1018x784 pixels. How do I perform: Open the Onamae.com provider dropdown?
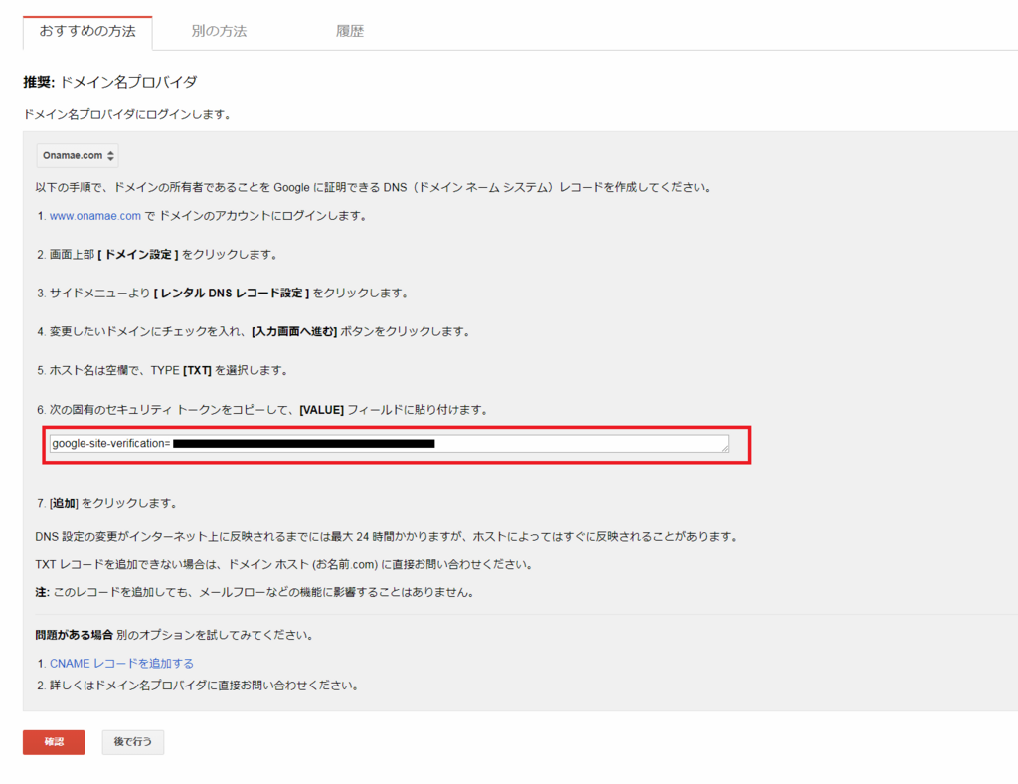pyautogui.click(x=78, y=156)
